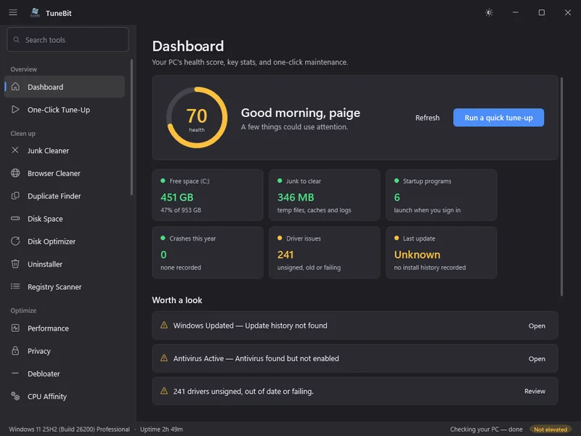Click the 70 health score ring
Screen dimensions: 581x436
[197, 118]
